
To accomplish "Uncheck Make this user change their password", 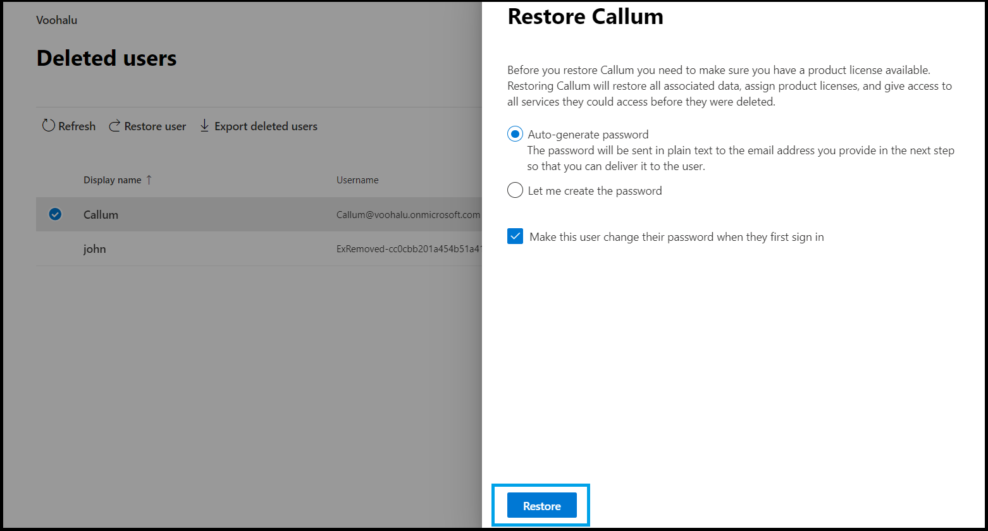I will tap(515, 236).
